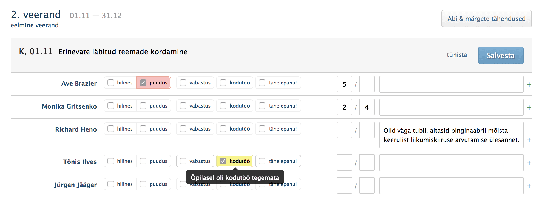The height and width of the screenshot is (198, 544).
Task: Mark Monika Gritsenko as hilines
Action: [x=111, y=106]
